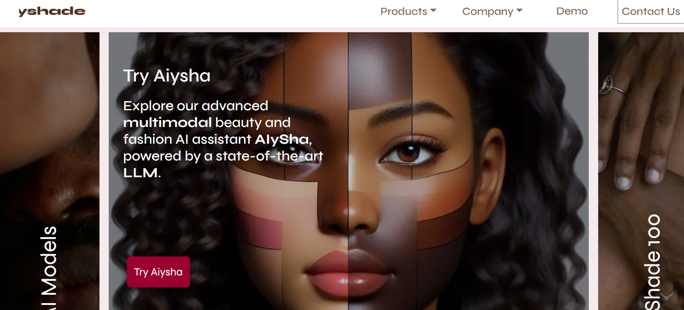The height and width of the screenshot is (310, 684).
Task: Click the yshade logo
Action: 52,12
